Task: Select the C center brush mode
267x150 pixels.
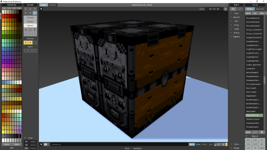Action: click(x=30, y=9)
